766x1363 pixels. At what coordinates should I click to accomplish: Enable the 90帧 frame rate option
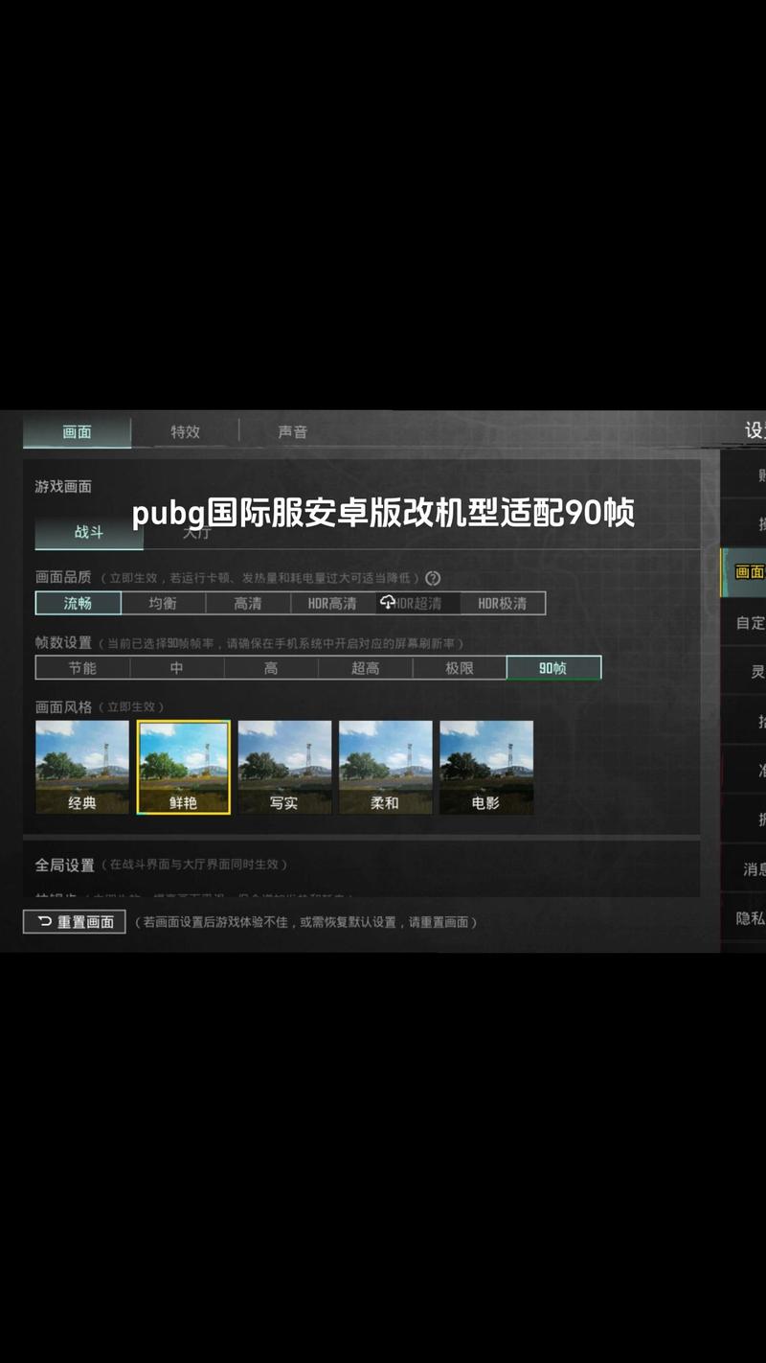click(x=553, y=668)
